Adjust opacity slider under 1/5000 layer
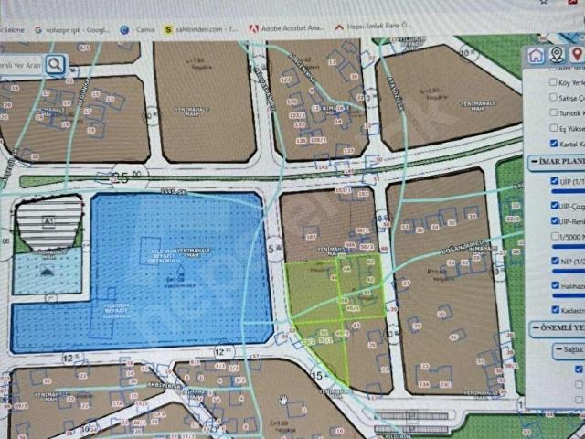This screenshot has width=585, height=439. pos(569,246)
